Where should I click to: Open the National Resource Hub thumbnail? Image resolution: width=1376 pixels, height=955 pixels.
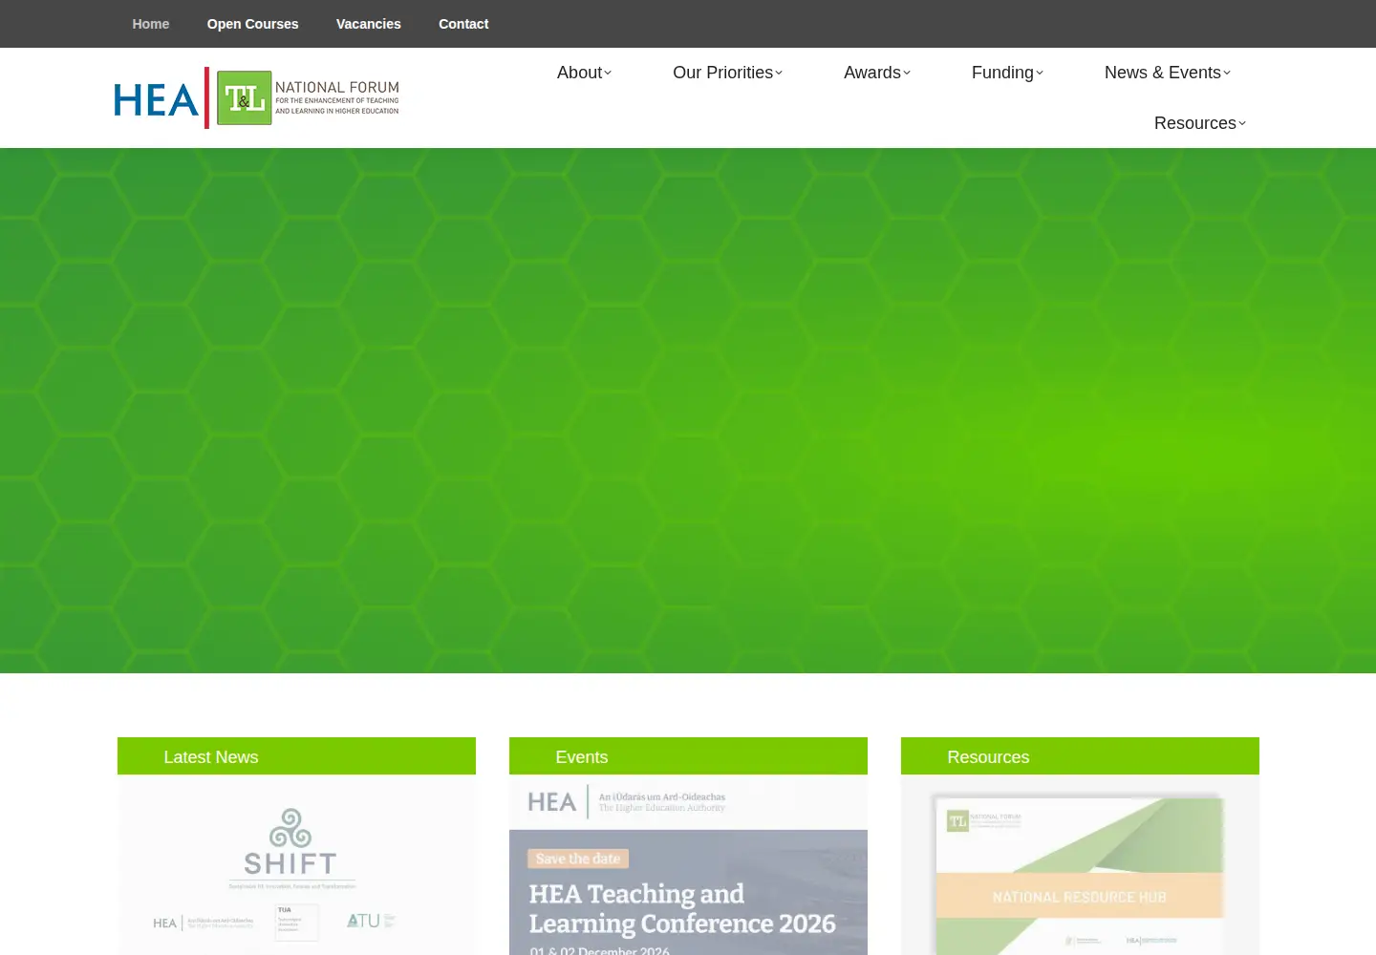click(x=1080, y=865)
